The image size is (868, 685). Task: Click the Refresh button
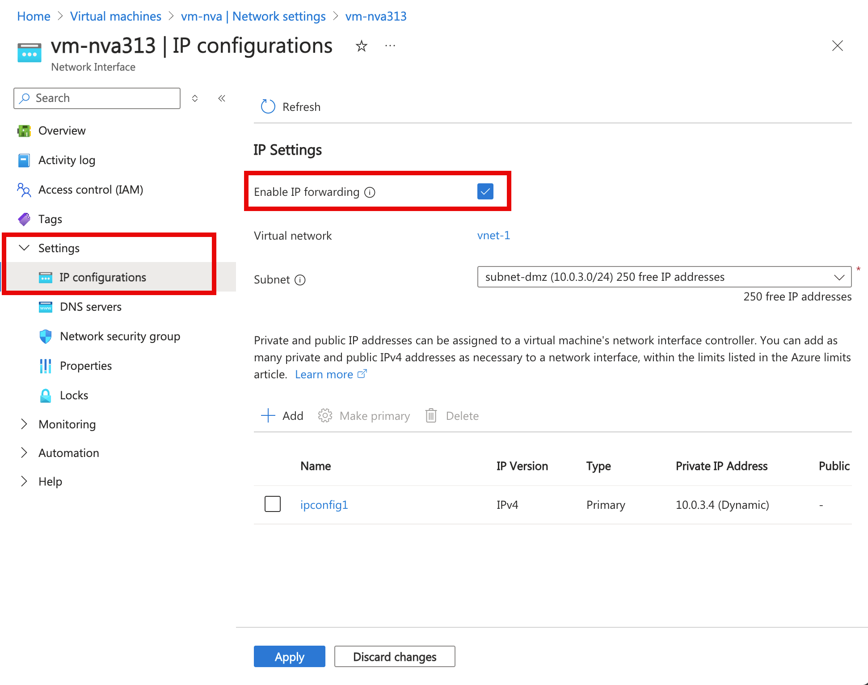coord(292,107)
